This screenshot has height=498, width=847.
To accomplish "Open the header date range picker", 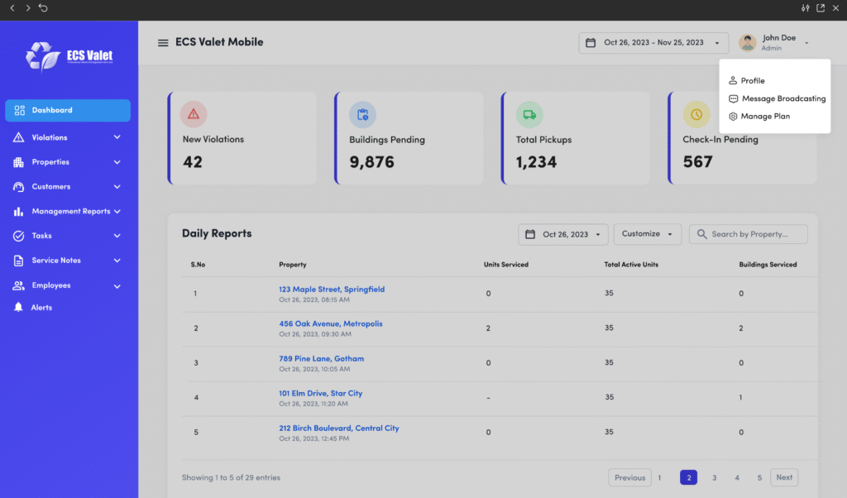I will (653, 43).
